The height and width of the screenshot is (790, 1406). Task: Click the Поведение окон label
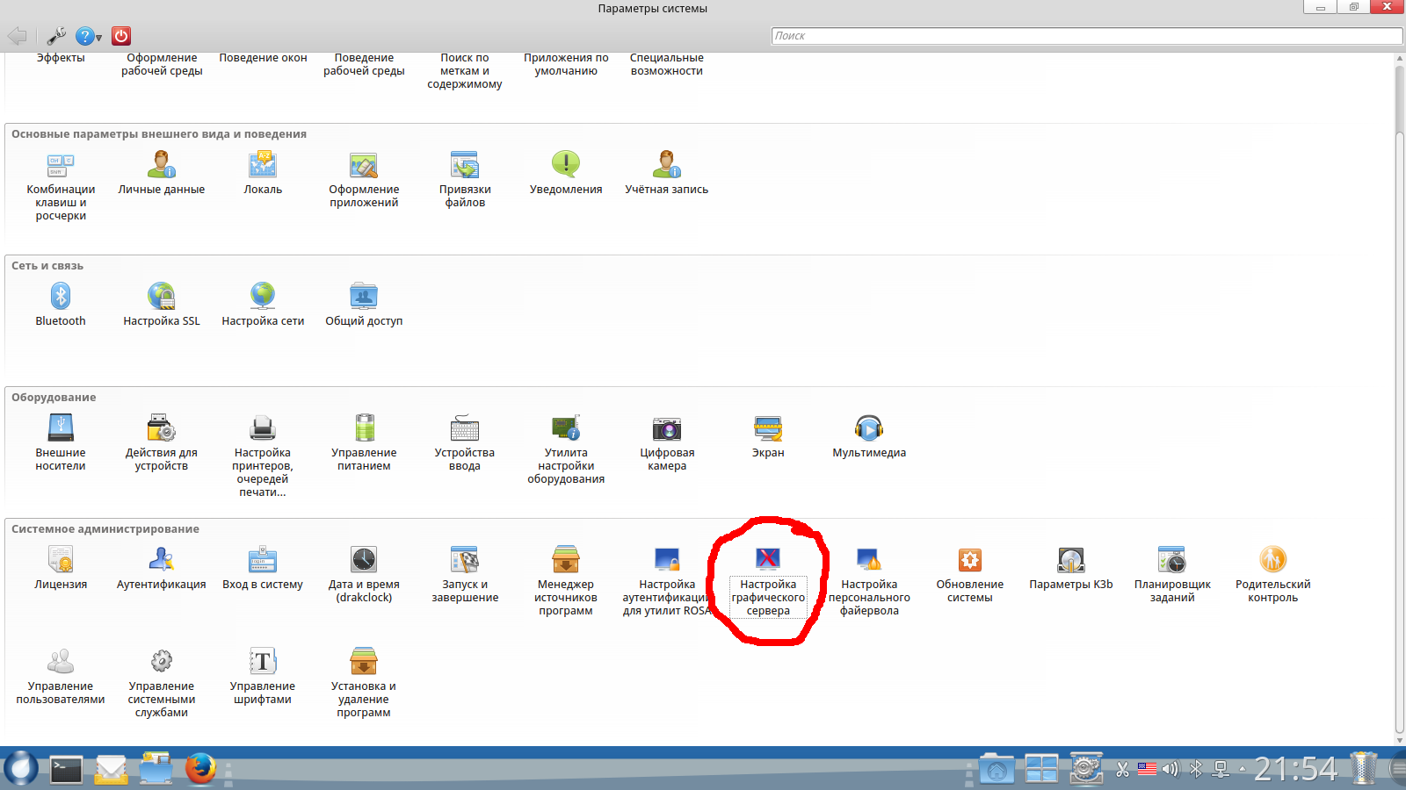pos(263,58)
